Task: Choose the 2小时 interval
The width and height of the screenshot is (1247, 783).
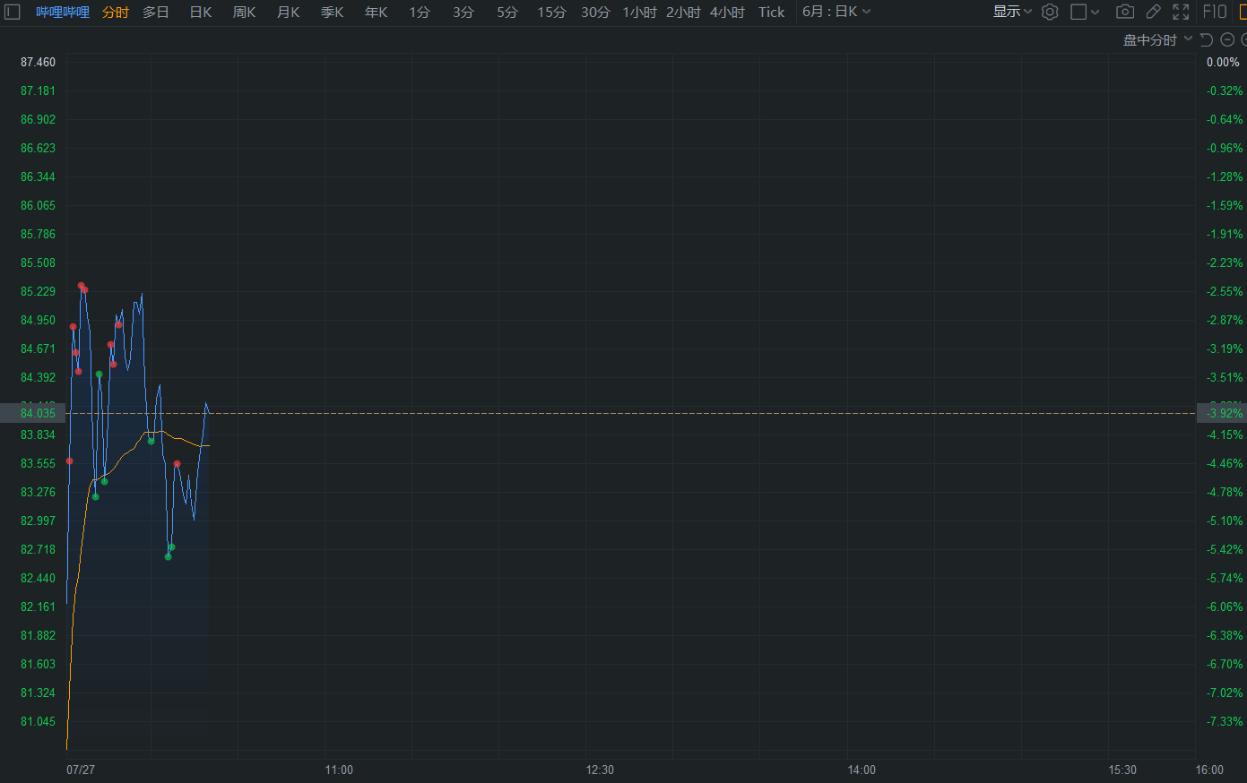Action: click(x=683, y=12)
